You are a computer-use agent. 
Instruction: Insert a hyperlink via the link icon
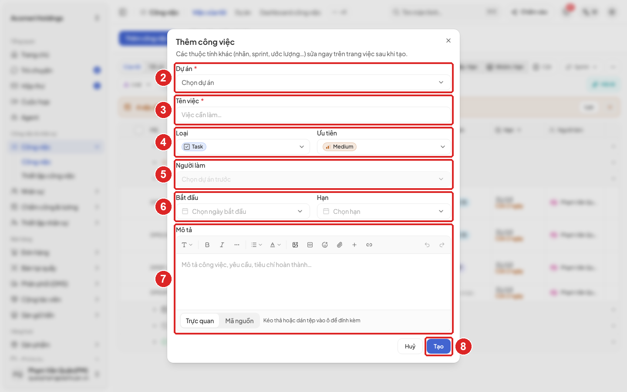tap(369, 245)
